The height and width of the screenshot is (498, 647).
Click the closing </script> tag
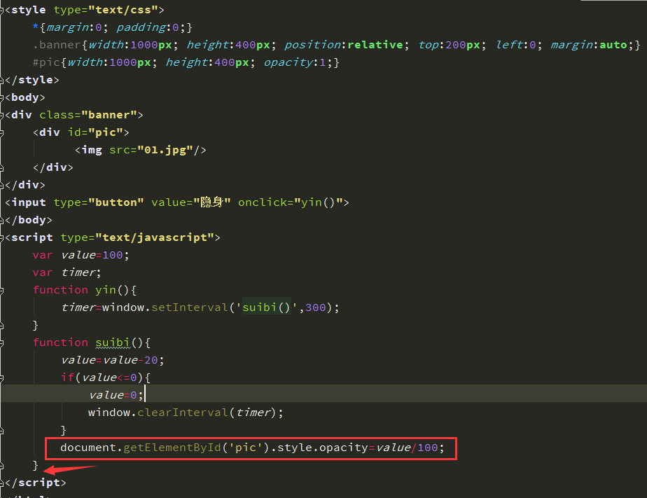(36, 483)
